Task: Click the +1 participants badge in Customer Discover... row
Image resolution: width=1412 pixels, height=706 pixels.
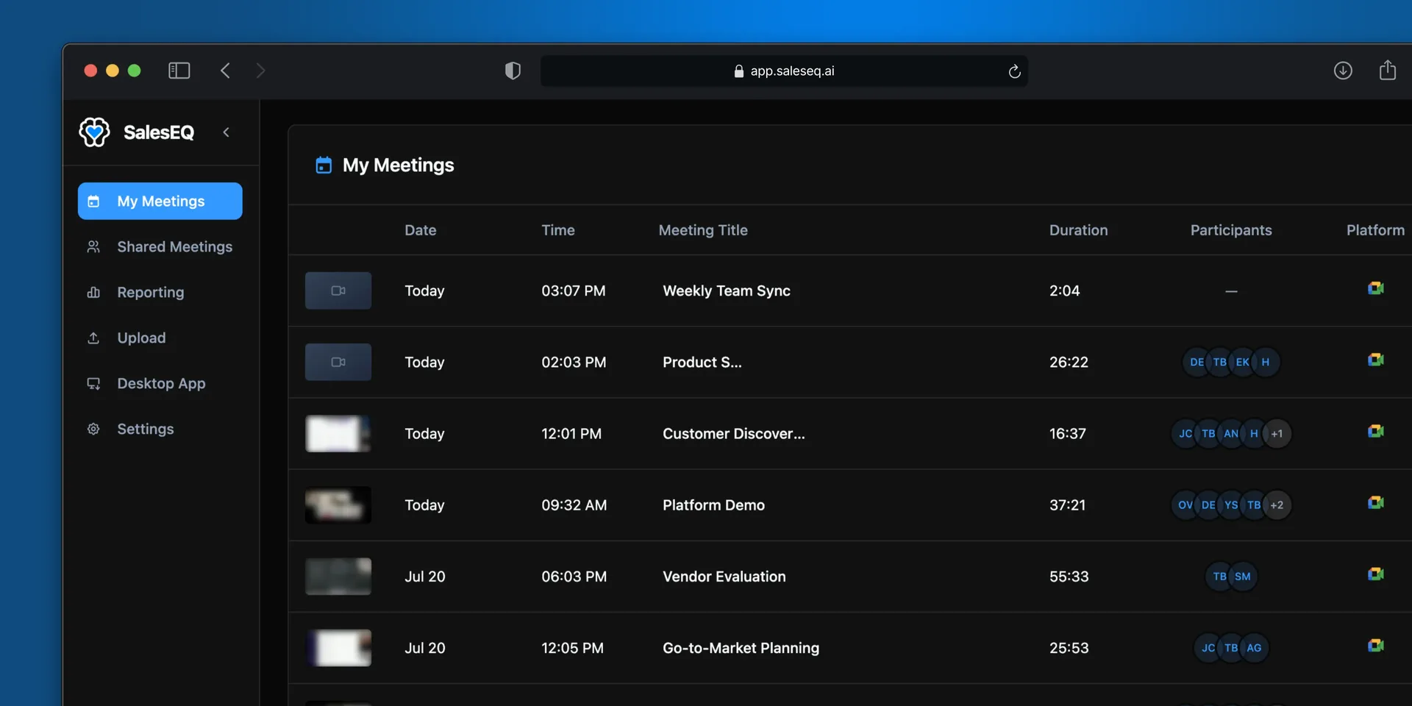Action: coord(1277,433)
